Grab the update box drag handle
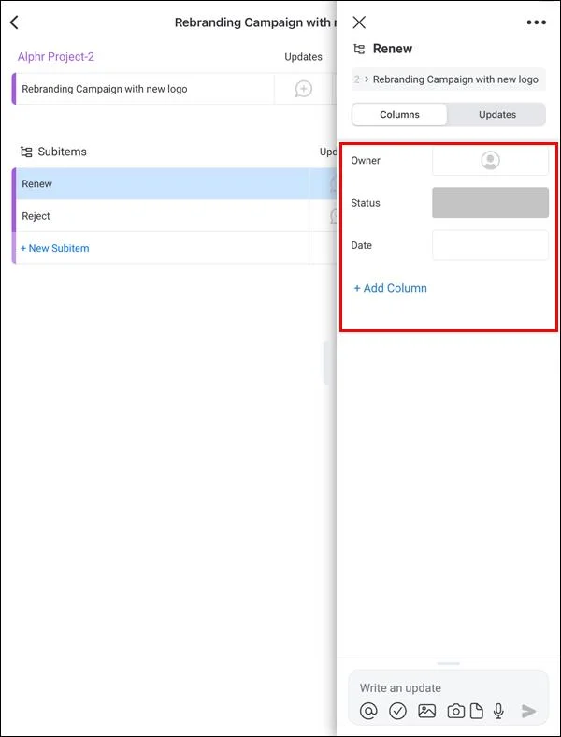The width and height of the screenshot is (561, 737). (448, 664)
